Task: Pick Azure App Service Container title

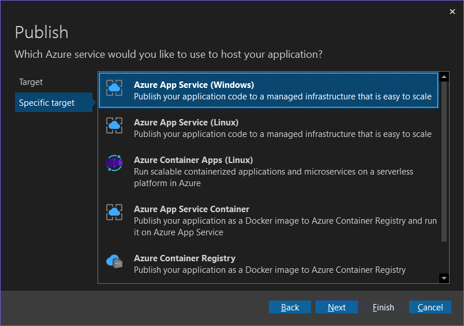Action: point(192,209)
